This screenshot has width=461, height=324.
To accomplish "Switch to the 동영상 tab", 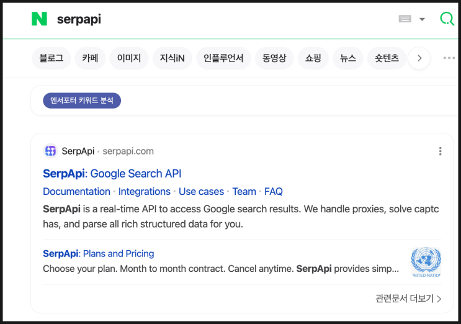I will click(x=274, y=58).
